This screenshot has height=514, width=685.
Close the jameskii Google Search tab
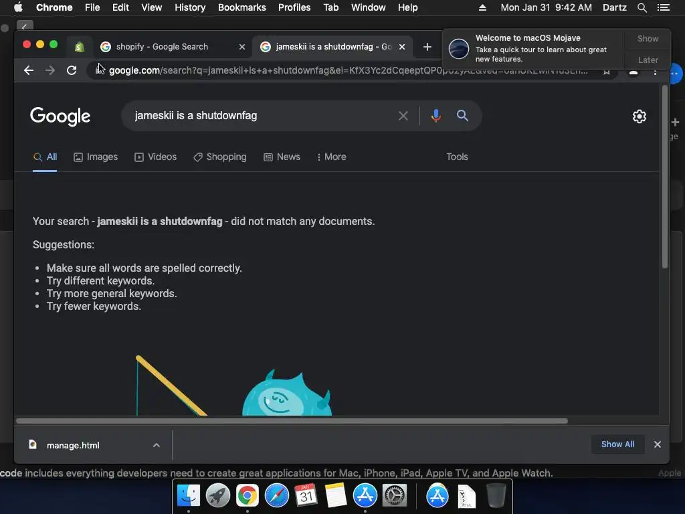tap(402, 47)
